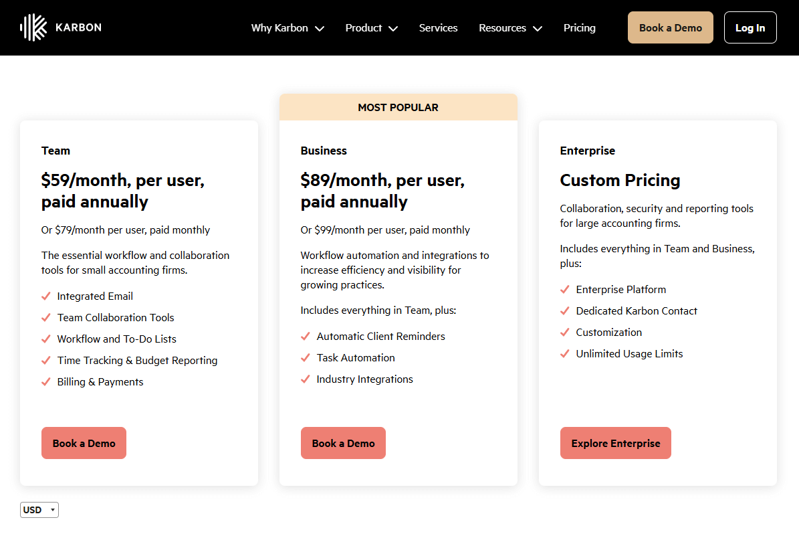Click the checkmark next to Billing & Payments
The width and height of the screenshot is (799, 536).
[46, 381]
